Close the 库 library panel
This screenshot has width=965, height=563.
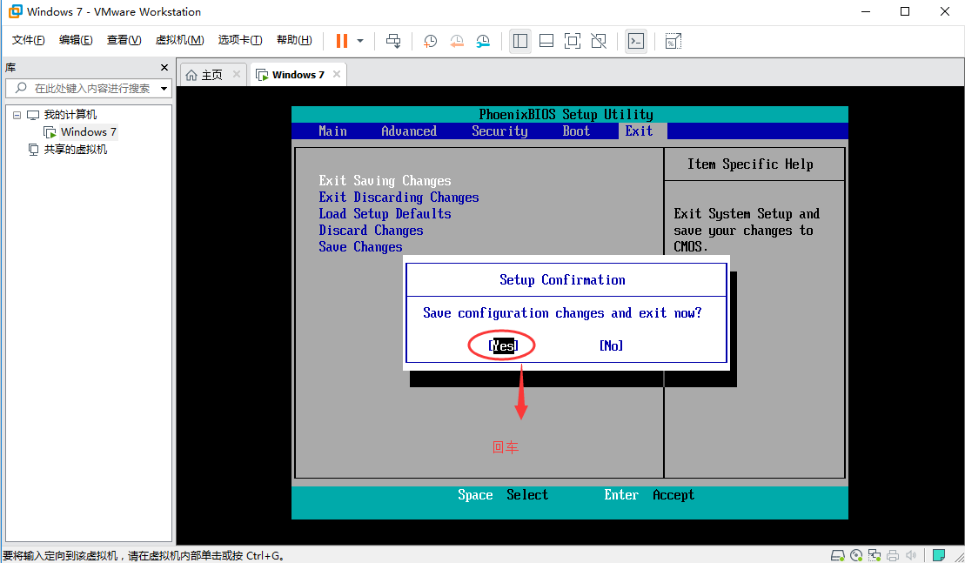pos(164,68)
